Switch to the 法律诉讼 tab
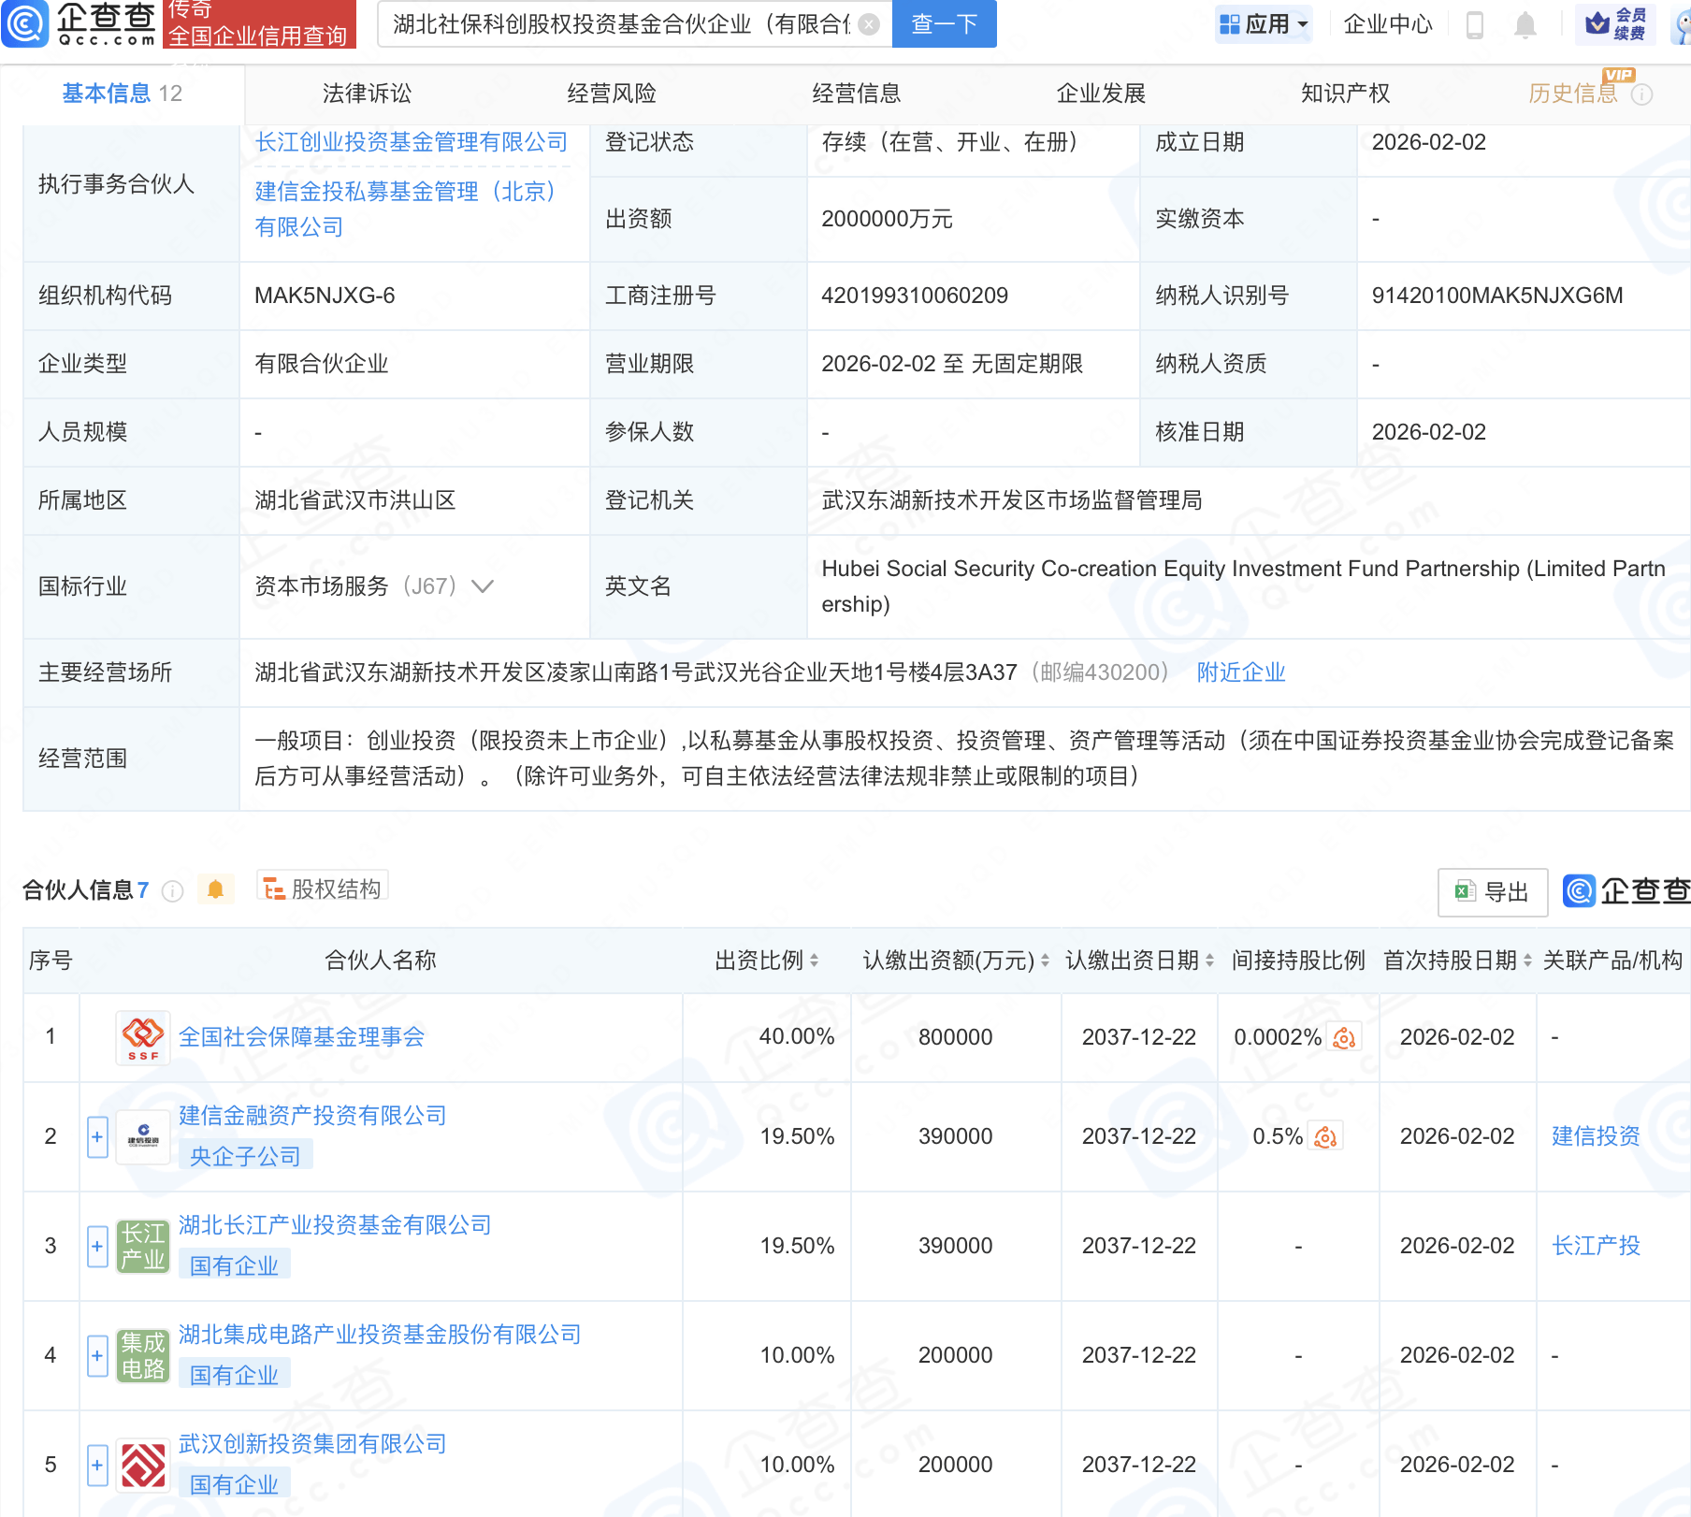The image size is (1691, 1517). click(367, 94)
